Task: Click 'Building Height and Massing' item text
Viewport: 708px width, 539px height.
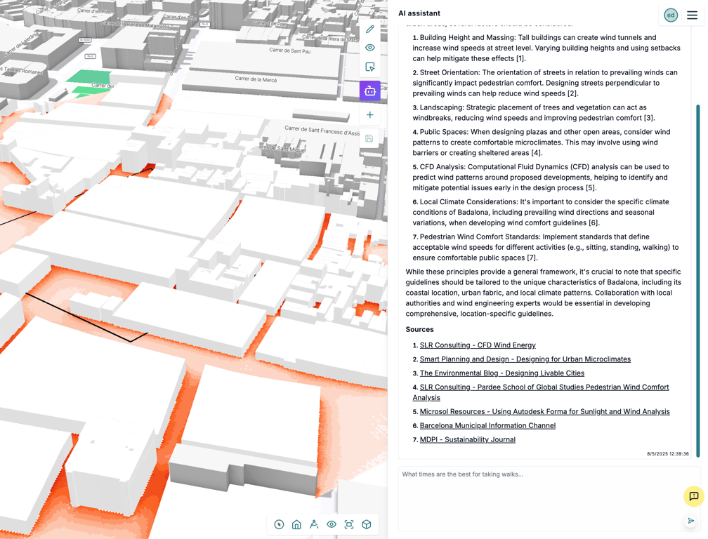Action: click(546, 48)
